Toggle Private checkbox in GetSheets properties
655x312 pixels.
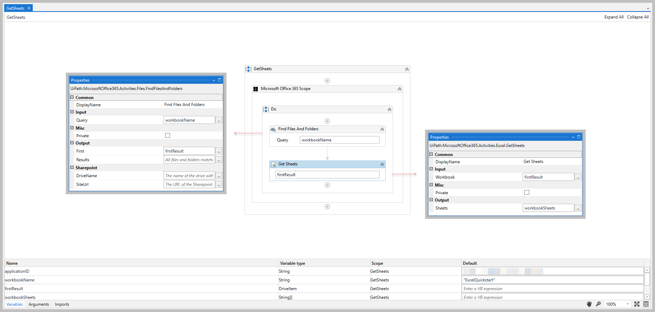(527, 192)
